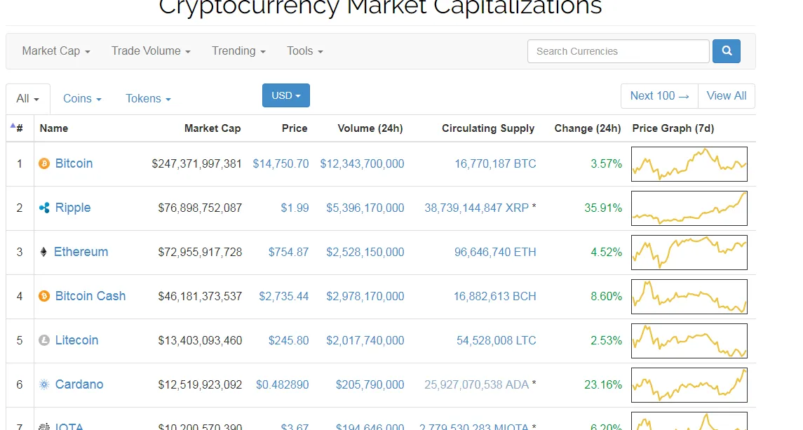Click Bitcoin Cash volume $2,978,170,000
803x430 pixels.
pyautogui.click(x=365, y=296)
